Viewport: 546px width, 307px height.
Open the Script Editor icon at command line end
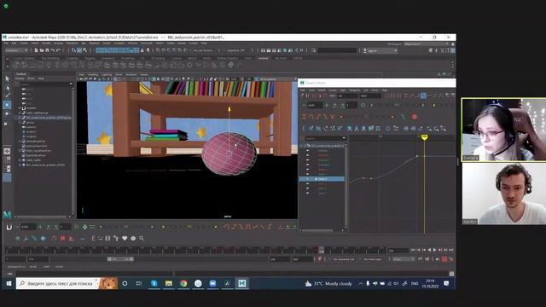point(451,274)
